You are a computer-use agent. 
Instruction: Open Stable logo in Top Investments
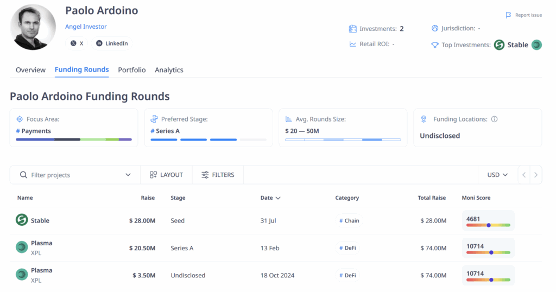coord(500,45)
